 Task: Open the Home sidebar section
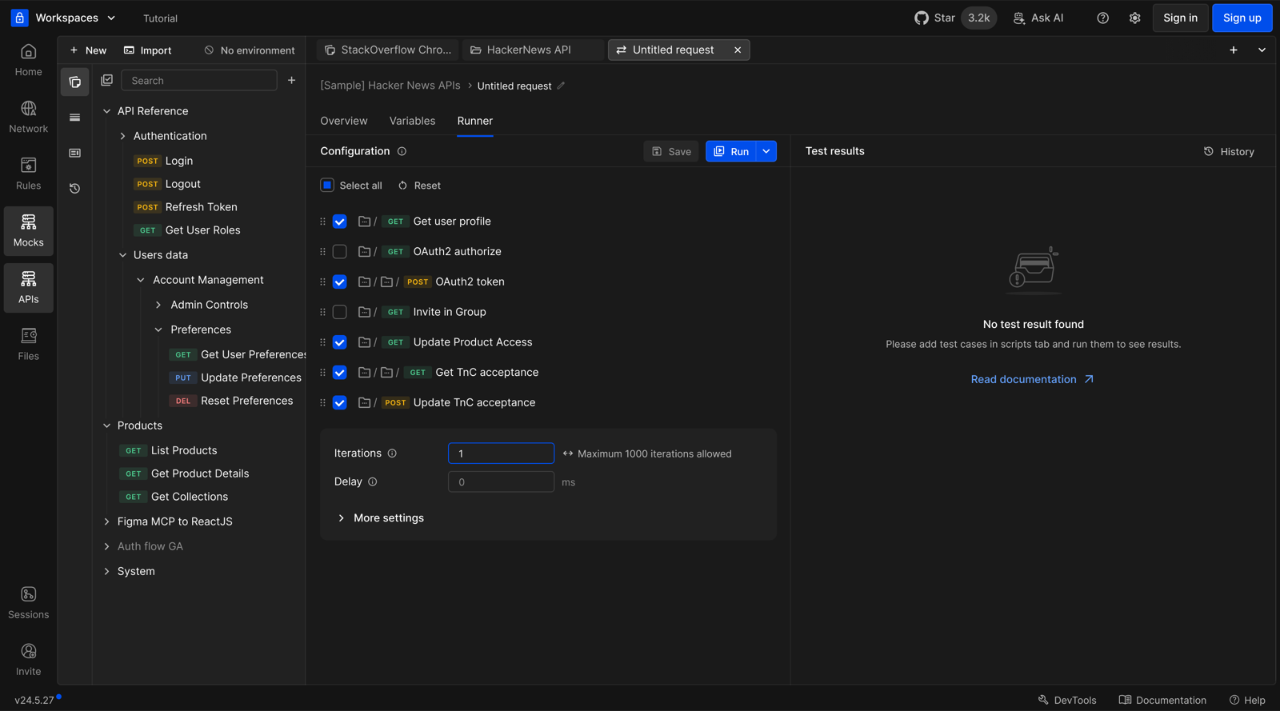click(29, 61)
